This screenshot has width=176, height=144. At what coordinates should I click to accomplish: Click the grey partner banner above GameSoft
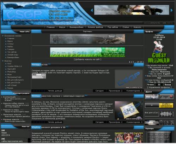coord(87,39)
